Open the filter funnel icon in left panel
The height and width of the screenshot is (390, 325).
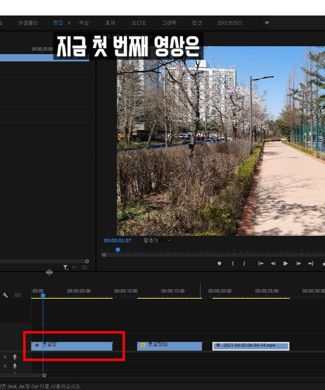[65, 267]
